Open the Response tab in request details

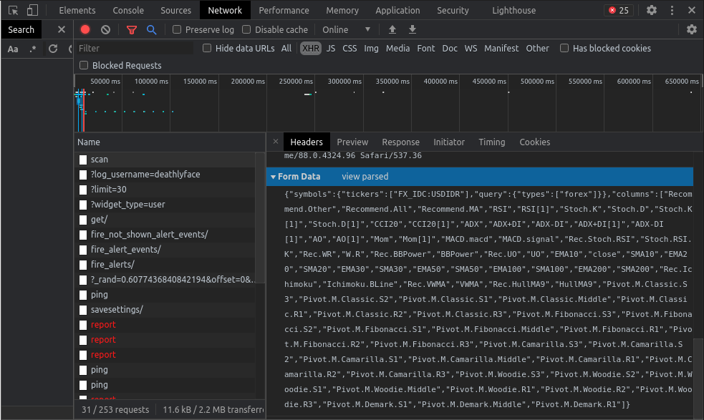click(400, 142)
